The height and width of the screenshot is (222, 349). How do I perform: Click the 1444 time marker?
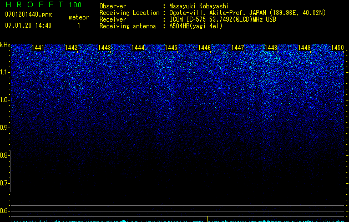(x=138, y=48)
